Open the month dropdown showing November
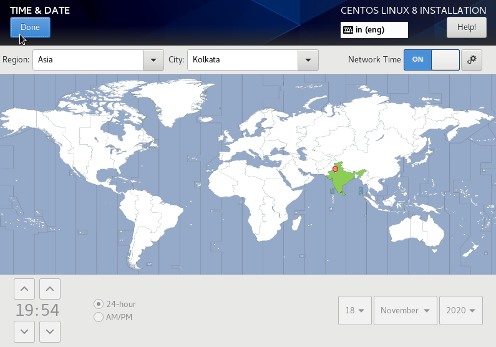Screen dimensions: 496x347 pos(405,310)
